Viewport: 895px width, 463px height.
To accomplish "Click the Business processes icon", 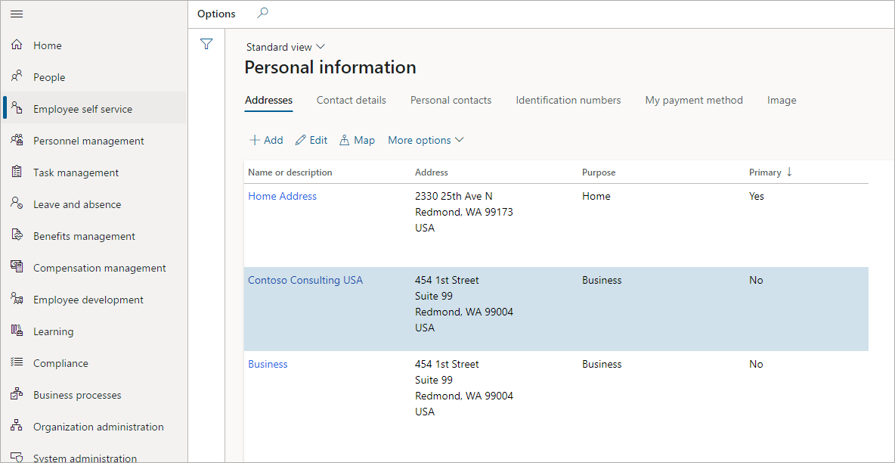I will coord(17,394).
